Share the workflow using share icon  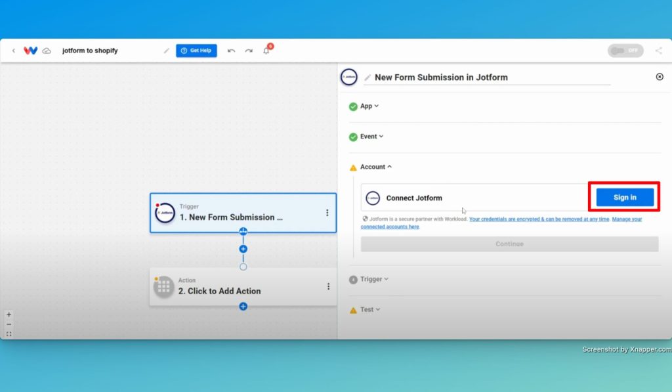(x=659, y=51)
